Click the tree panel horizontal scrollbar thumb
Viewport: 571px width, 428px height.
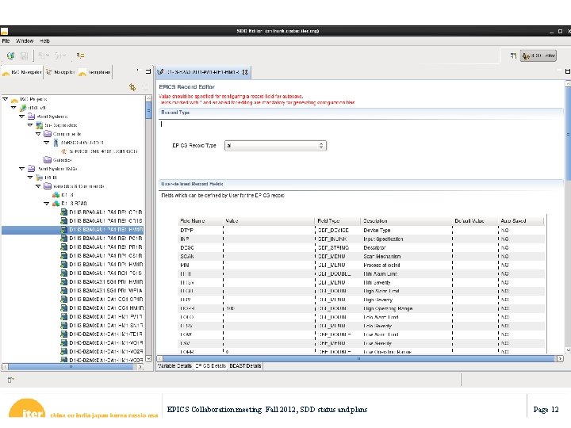click(71, 367)
